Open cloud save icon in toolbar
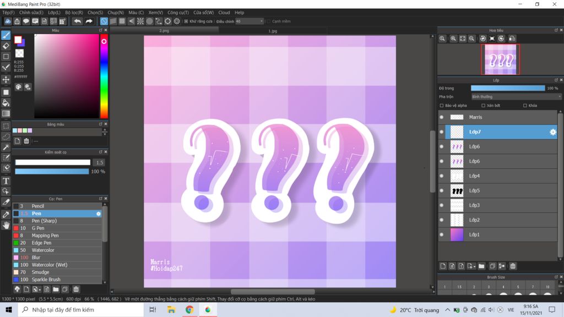The height and width of the screenshot is (317, 564). (x=8, y=21)
